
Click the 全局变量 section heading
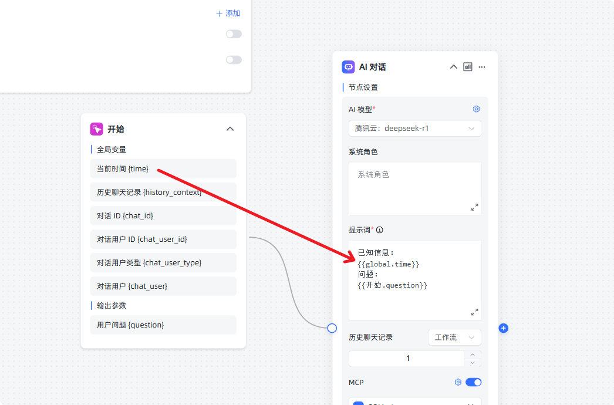coord(112,150)
